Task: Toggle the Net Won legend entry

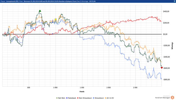Action: 61,98
